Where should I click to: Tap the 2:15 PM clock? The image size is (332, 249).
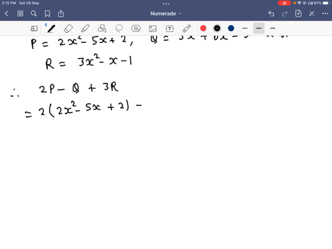pos(9,3)
